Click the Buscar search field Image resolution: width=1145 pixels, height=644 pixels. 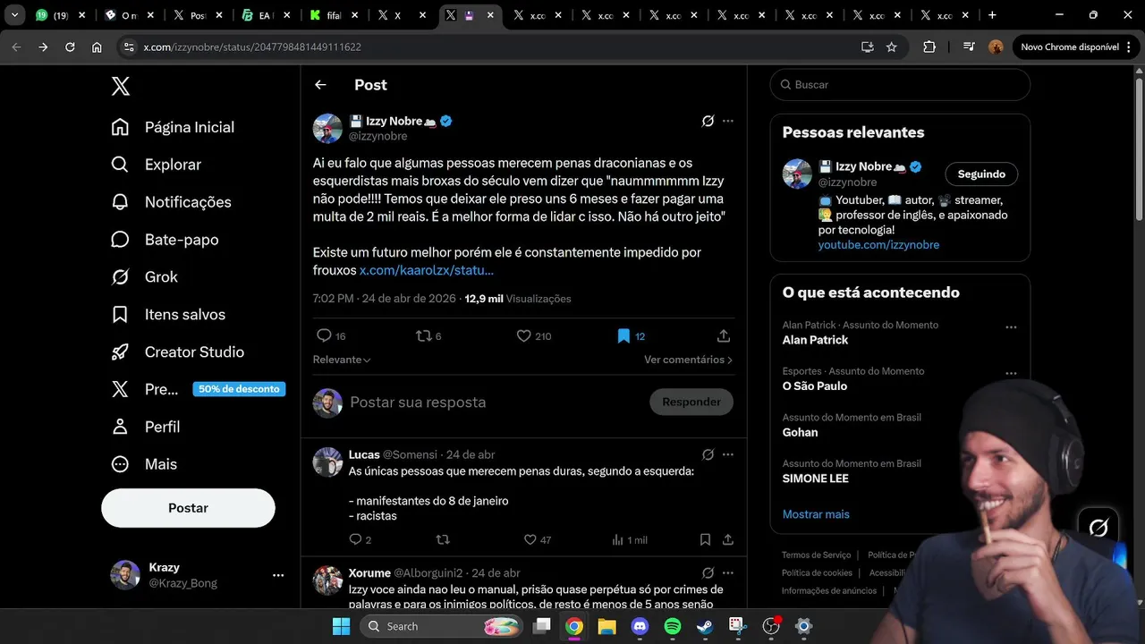tap(900, 85)
